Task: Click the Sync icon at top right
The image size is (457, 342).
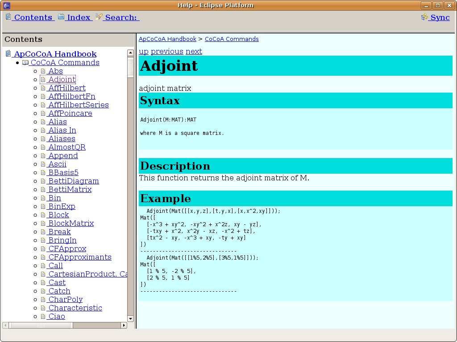Action: tap(425, 17)
